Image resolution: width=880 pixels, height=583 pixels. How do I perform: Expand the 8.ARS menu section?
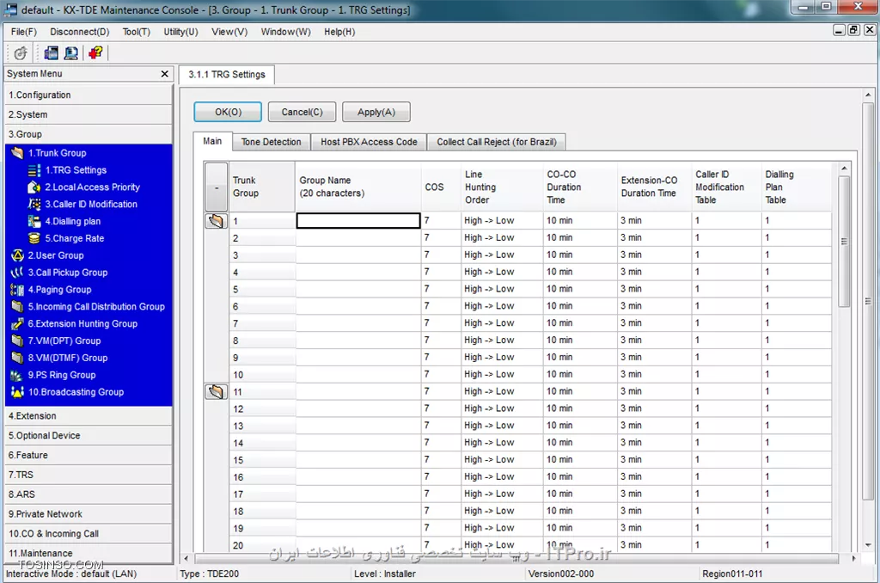[x=89, y=494]
